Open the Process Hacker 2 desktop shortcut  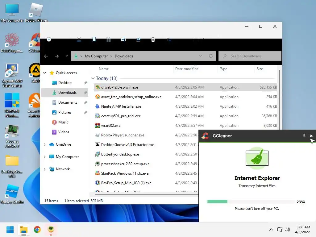(12, 136)
